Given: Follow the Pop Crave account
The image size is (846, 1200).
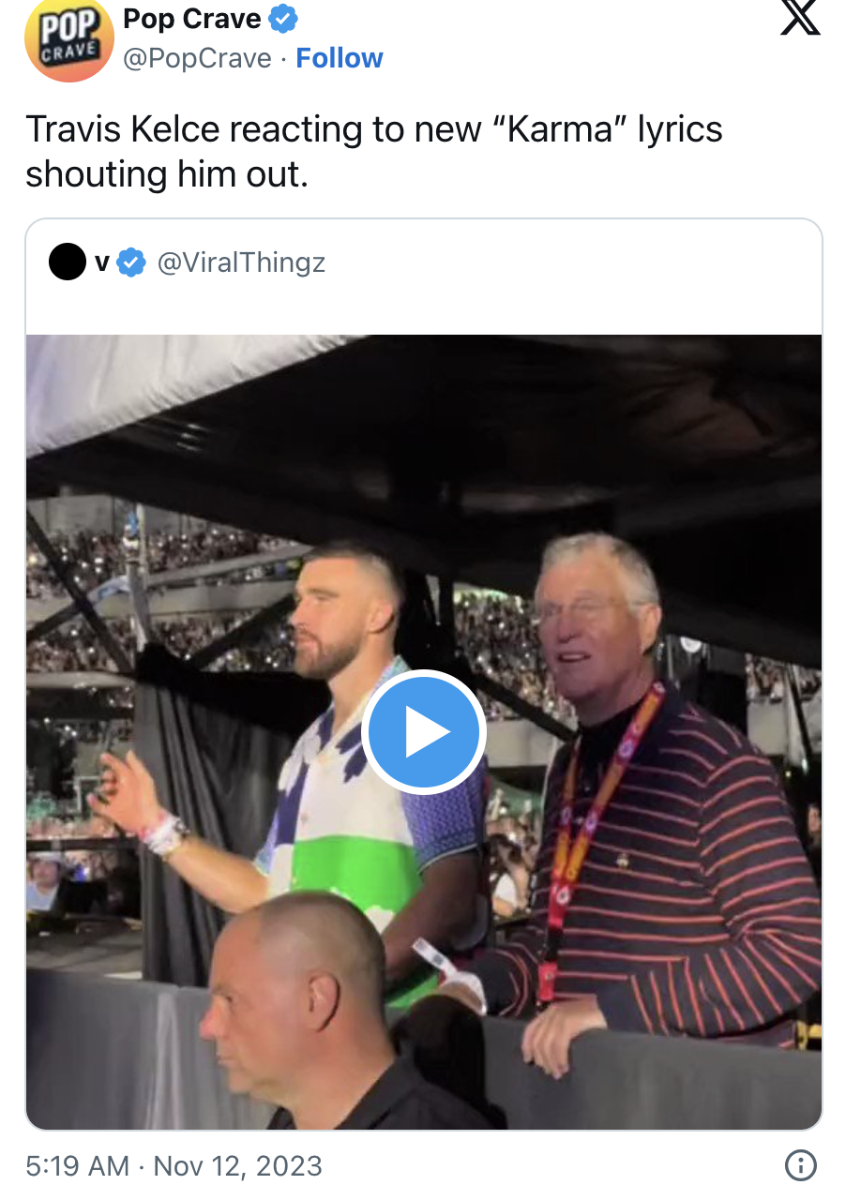Looking at the screenshot, I should pyautogui.click(x=339, y=58).
